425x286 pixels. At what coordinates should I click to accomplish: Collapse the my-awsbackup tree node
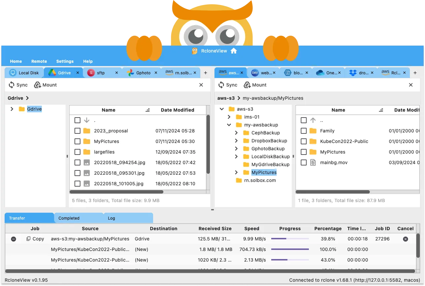[x=229, y=125]
